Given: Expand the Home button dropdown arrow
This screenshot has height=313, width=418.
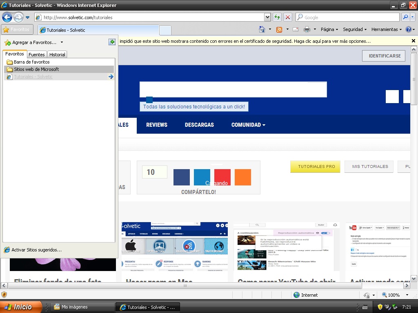Looking at the screenshot, I should [270, 29].
